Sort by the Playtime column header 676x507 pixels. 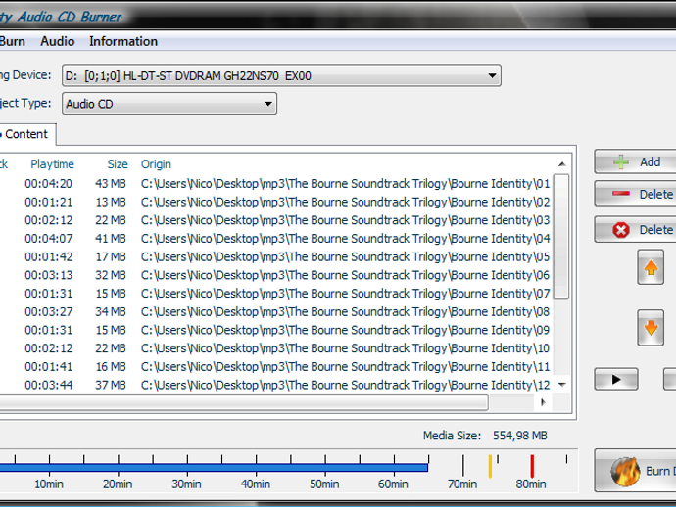click(x=52, y=164)
